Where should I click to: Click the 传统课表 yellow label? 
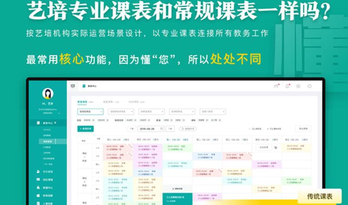(x=319, y=196)
